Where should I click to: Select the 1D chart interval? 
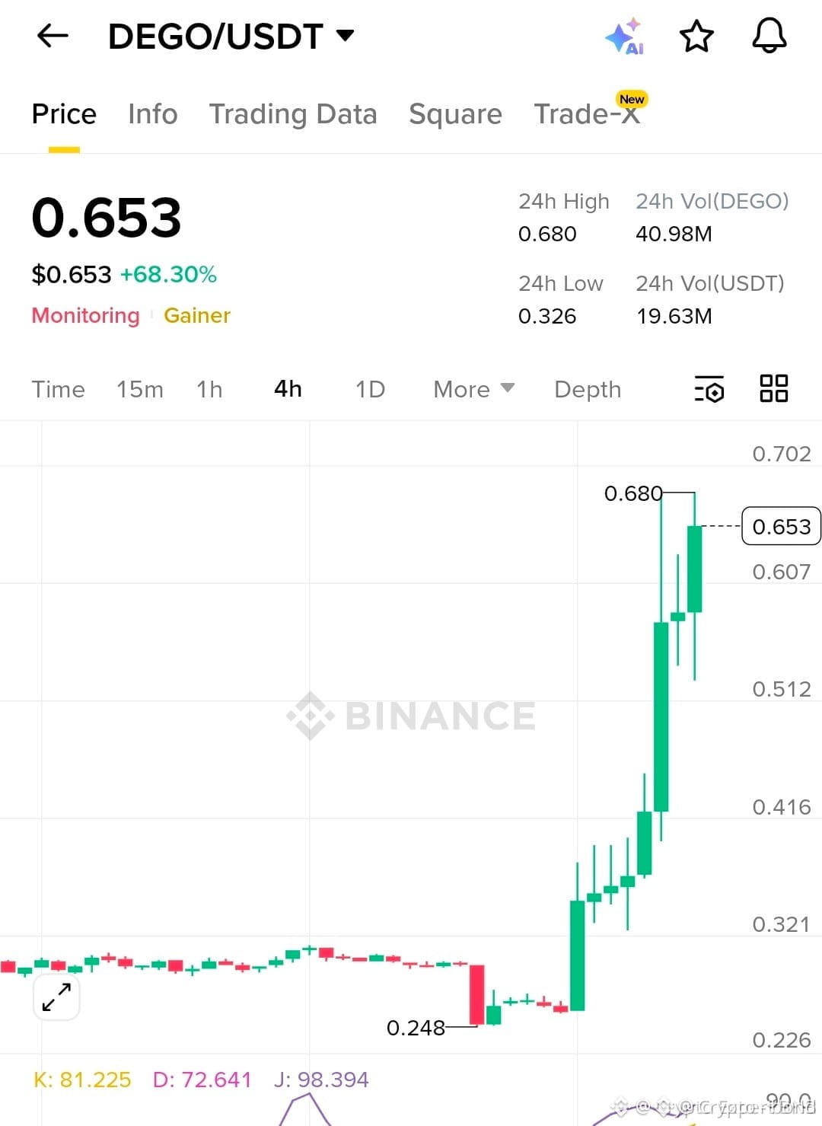370,389
